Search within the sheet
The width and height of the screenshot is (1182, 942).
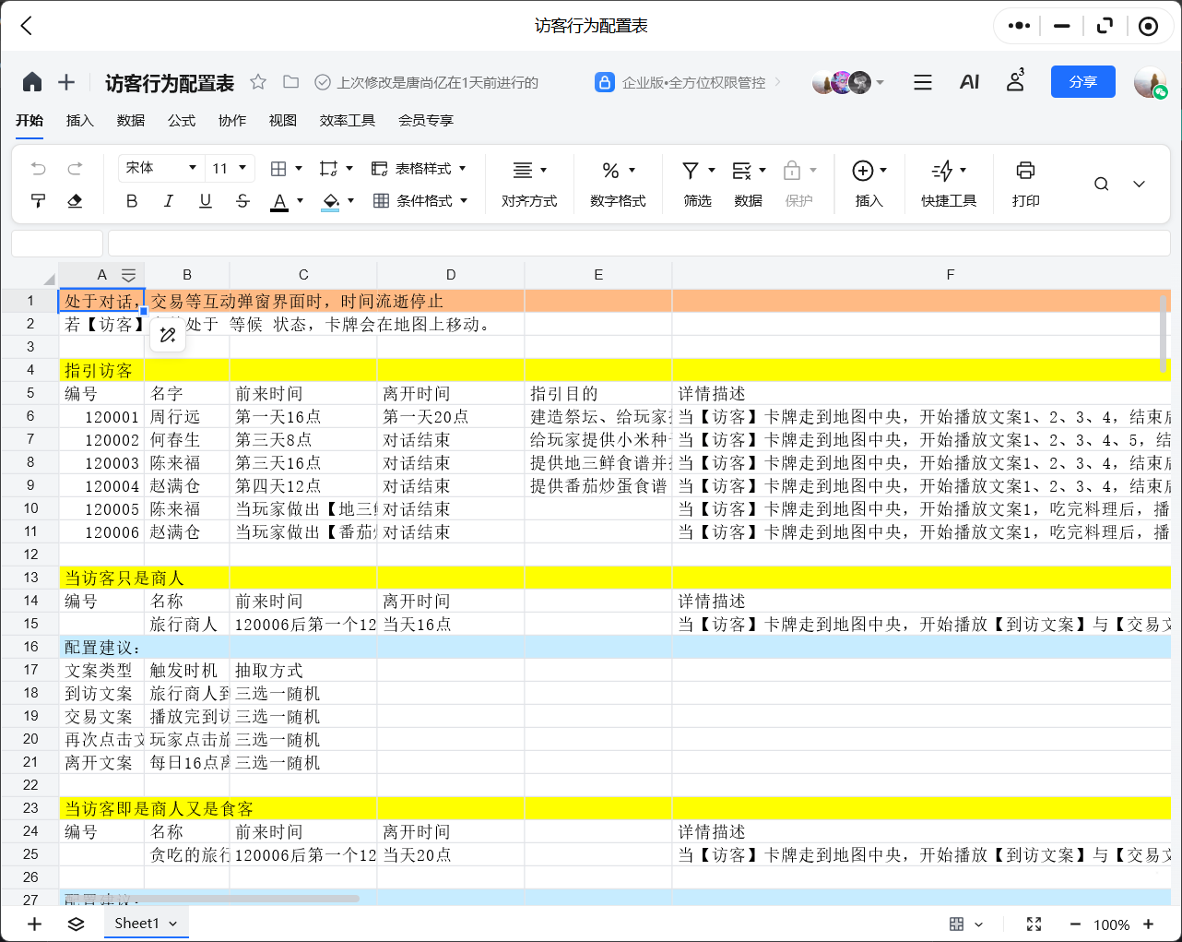pyautogui.click(x=1101, y=184)
